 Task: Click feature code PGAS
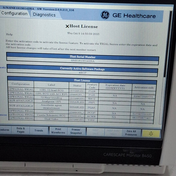tap(91, 108)
